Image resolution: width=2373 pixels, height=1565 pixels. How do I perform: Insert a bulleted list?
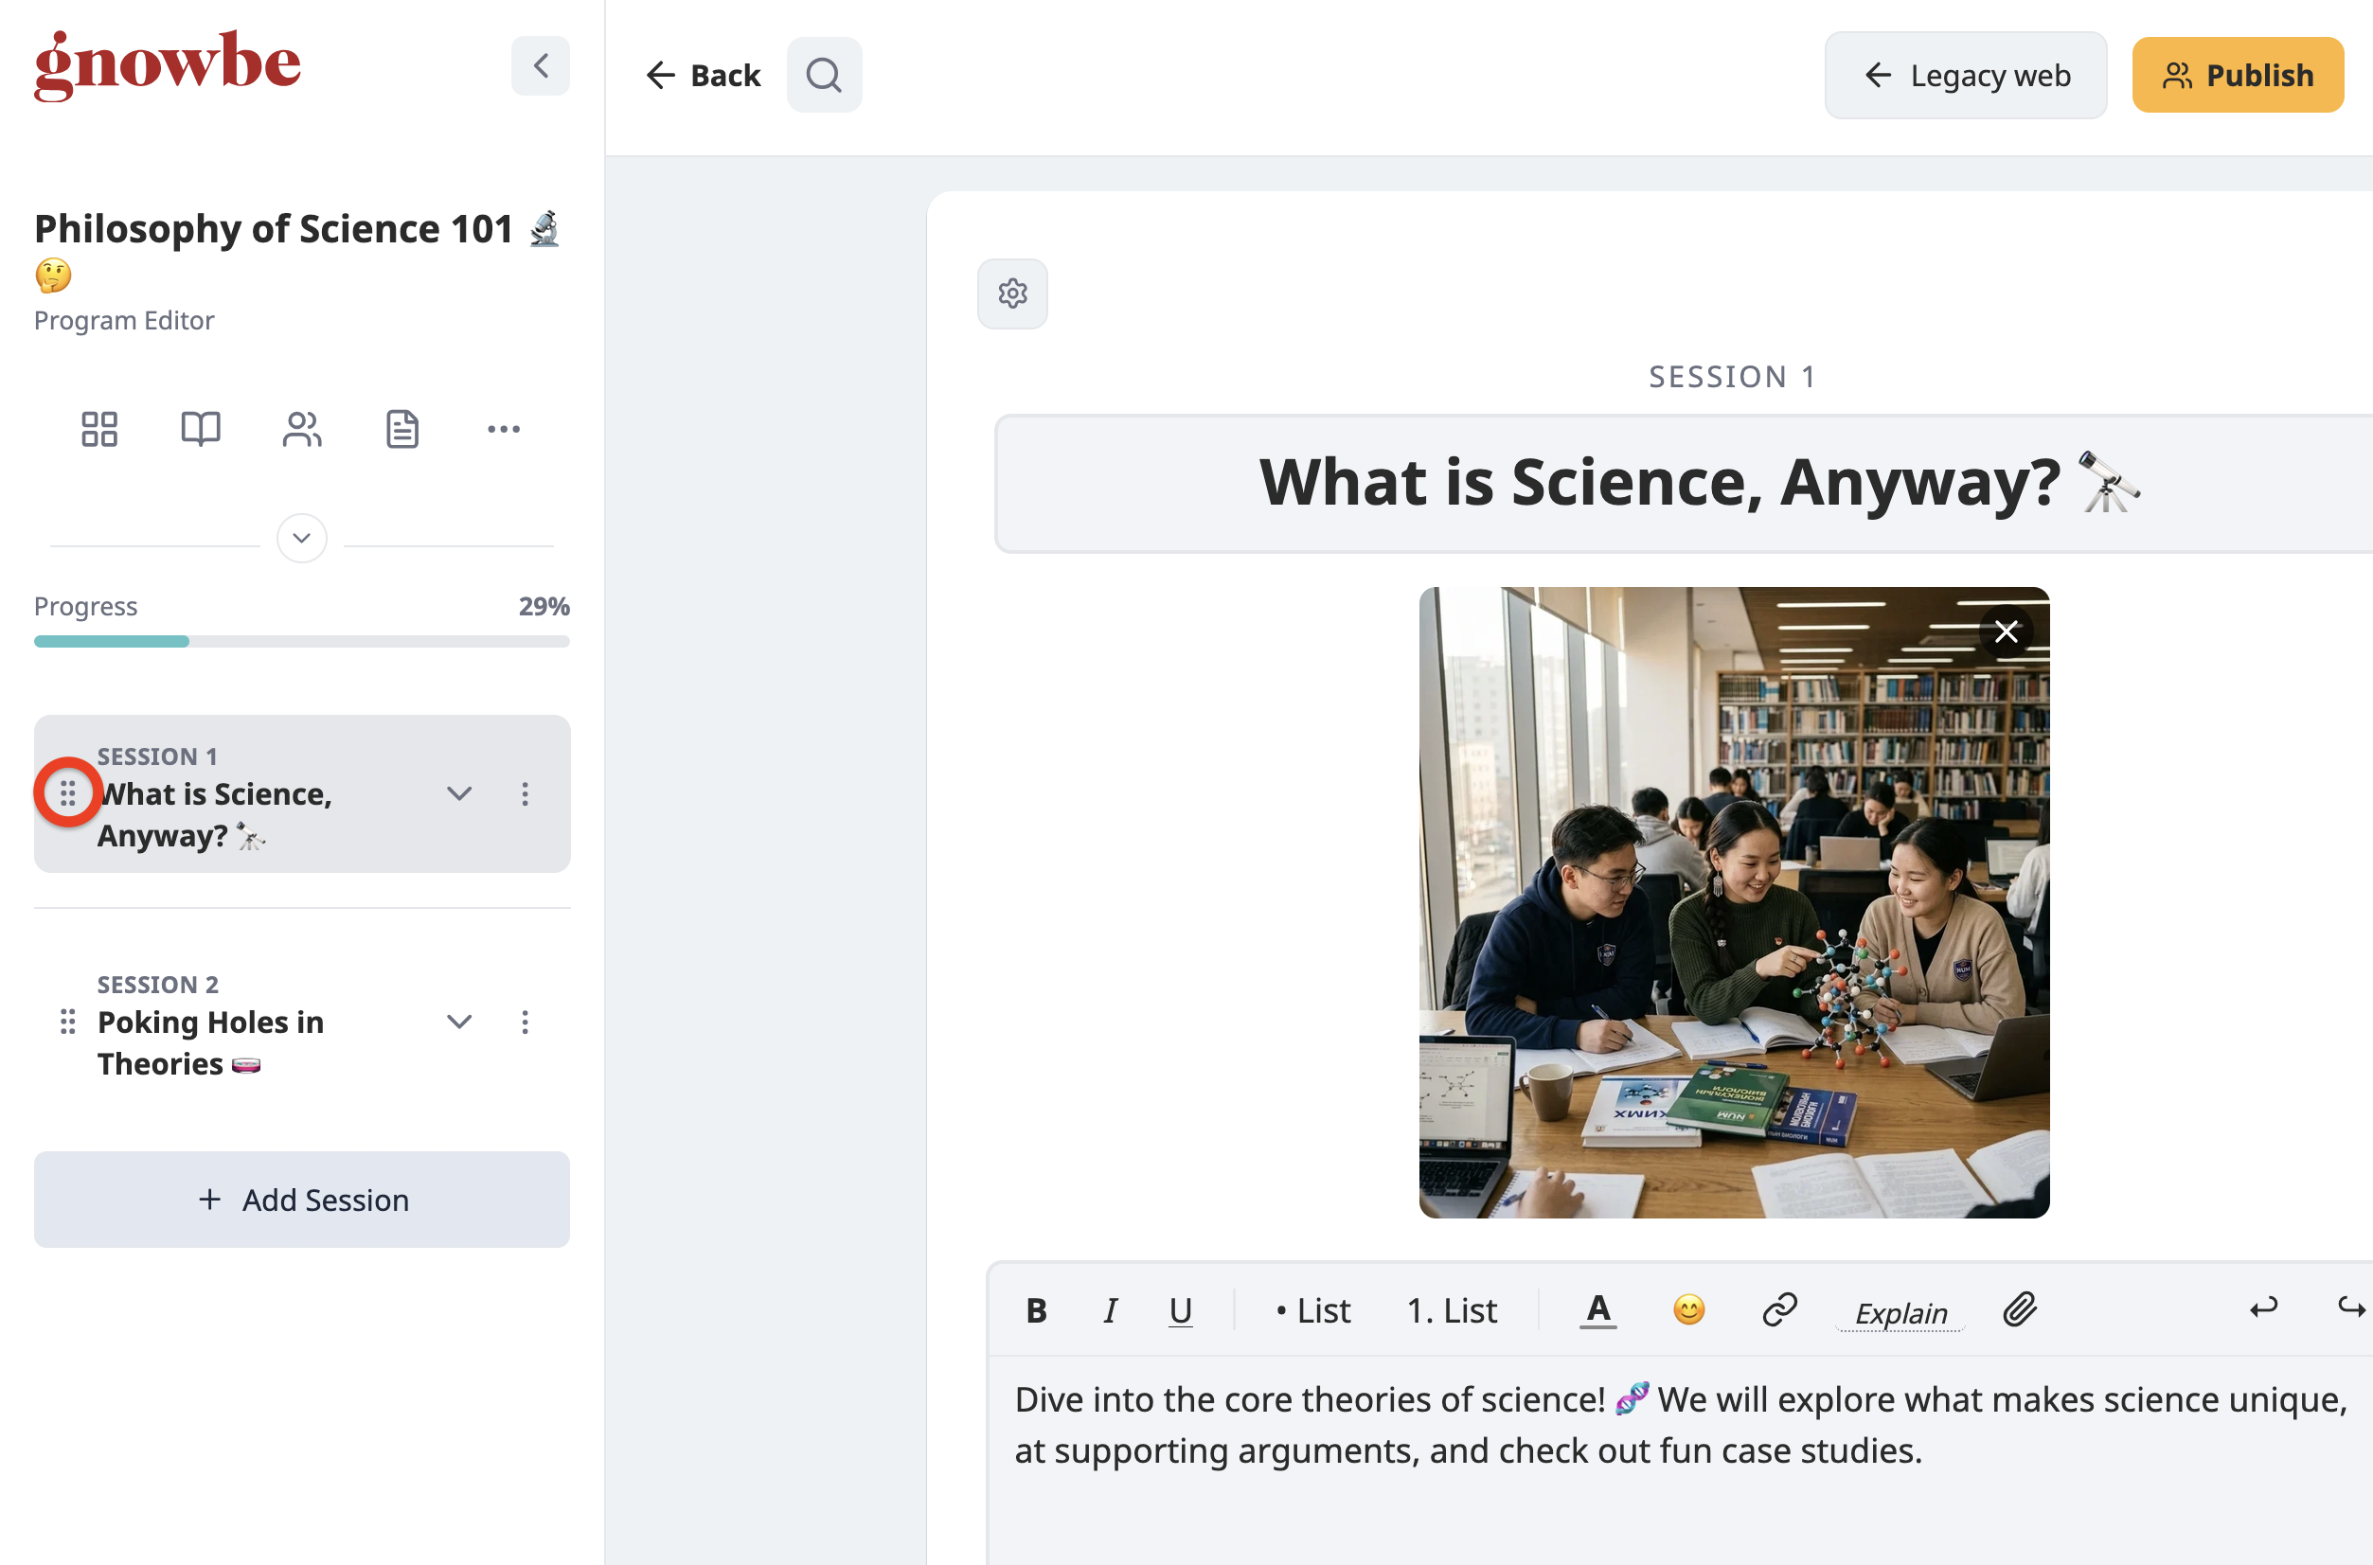pyautogui.click(x=1312, y=1309)
